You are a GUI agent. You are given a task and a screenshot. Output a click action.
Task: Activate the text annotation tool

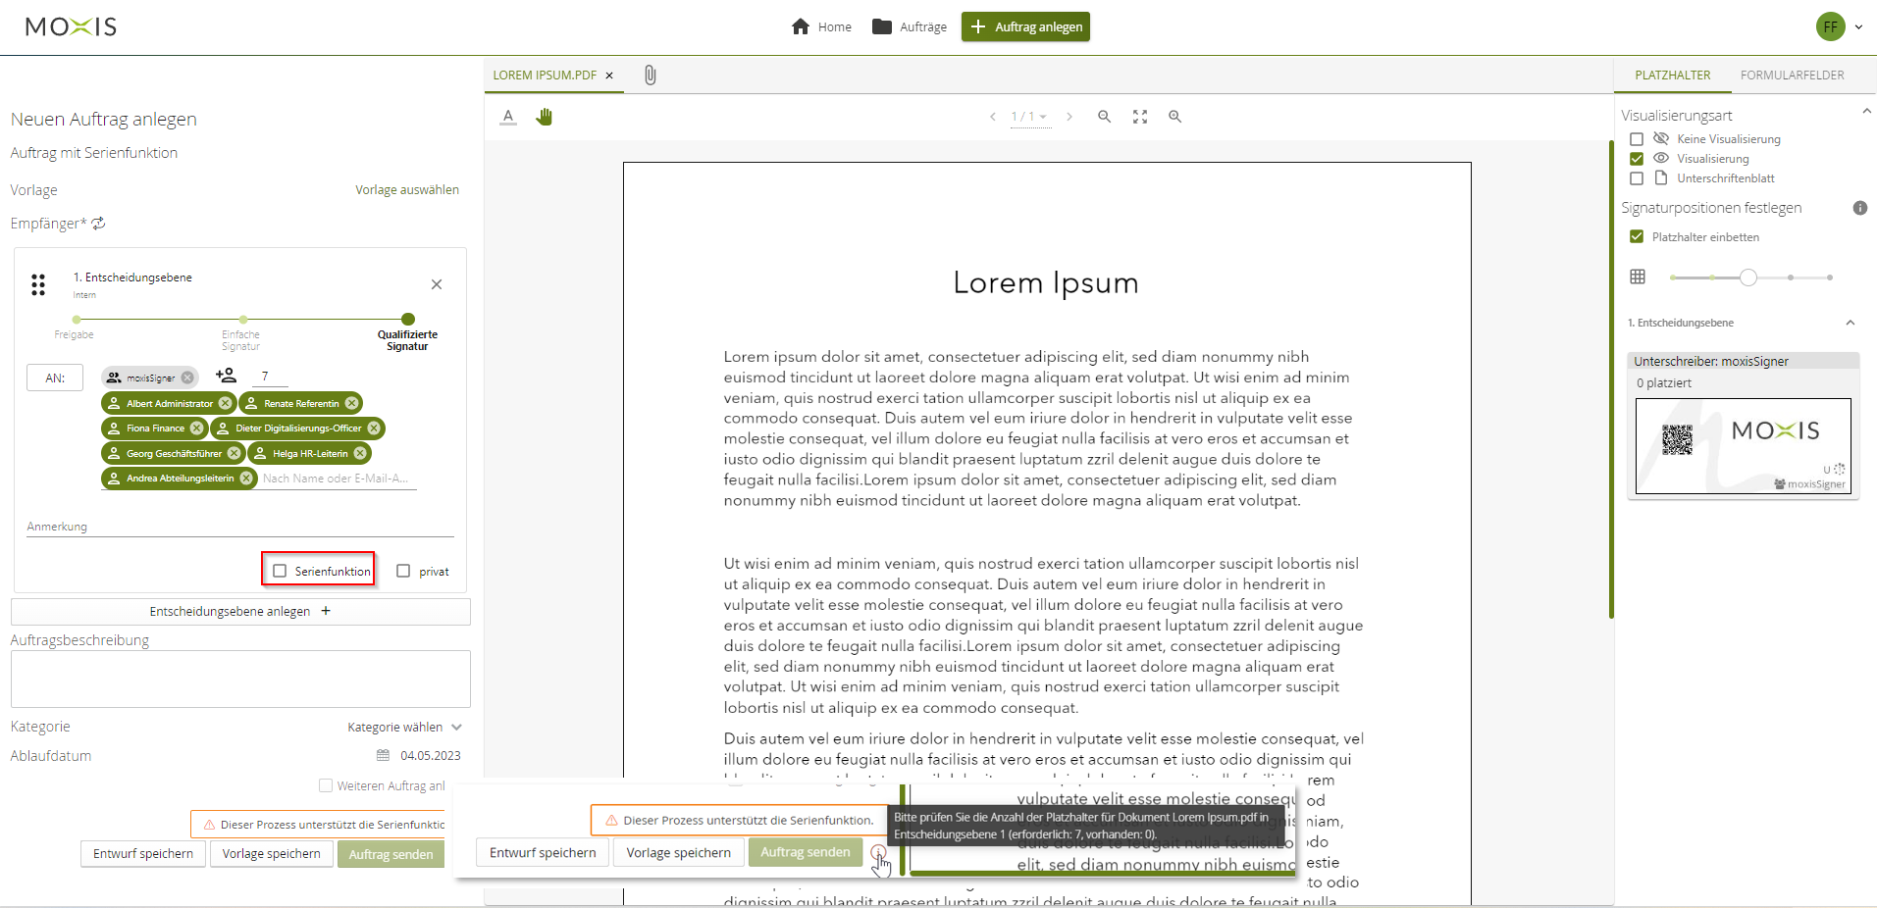point(508,117)
